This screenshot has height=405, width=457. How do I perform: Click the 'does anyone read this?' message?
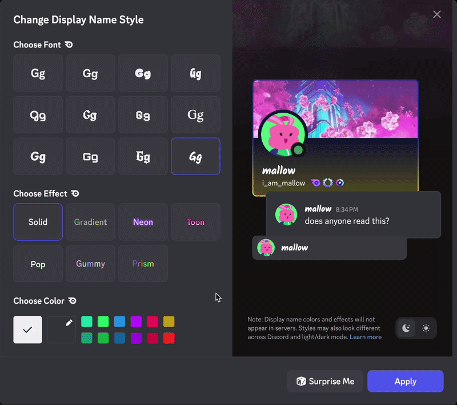(347, 221)
